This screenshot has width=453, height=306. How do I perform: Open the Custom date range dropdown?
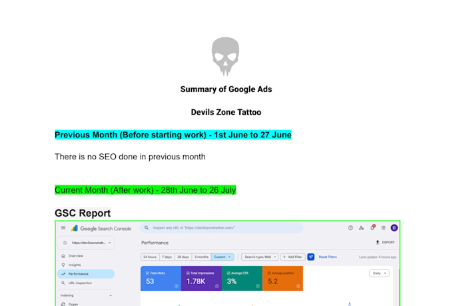222,257
